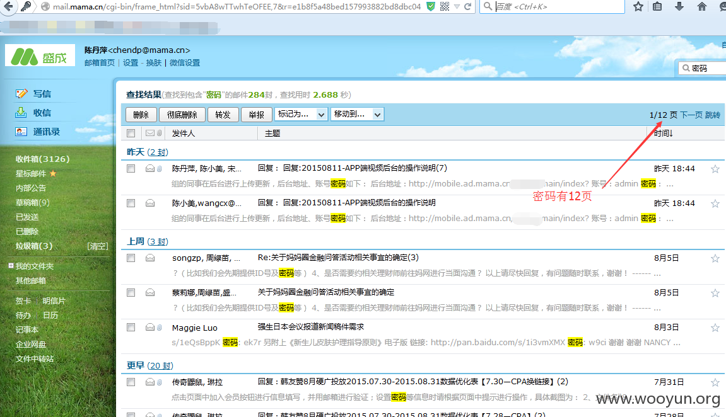Open the 垃圾箱(3) folder
This screenshot has width=726, height=417.
[x=34, y=246]
